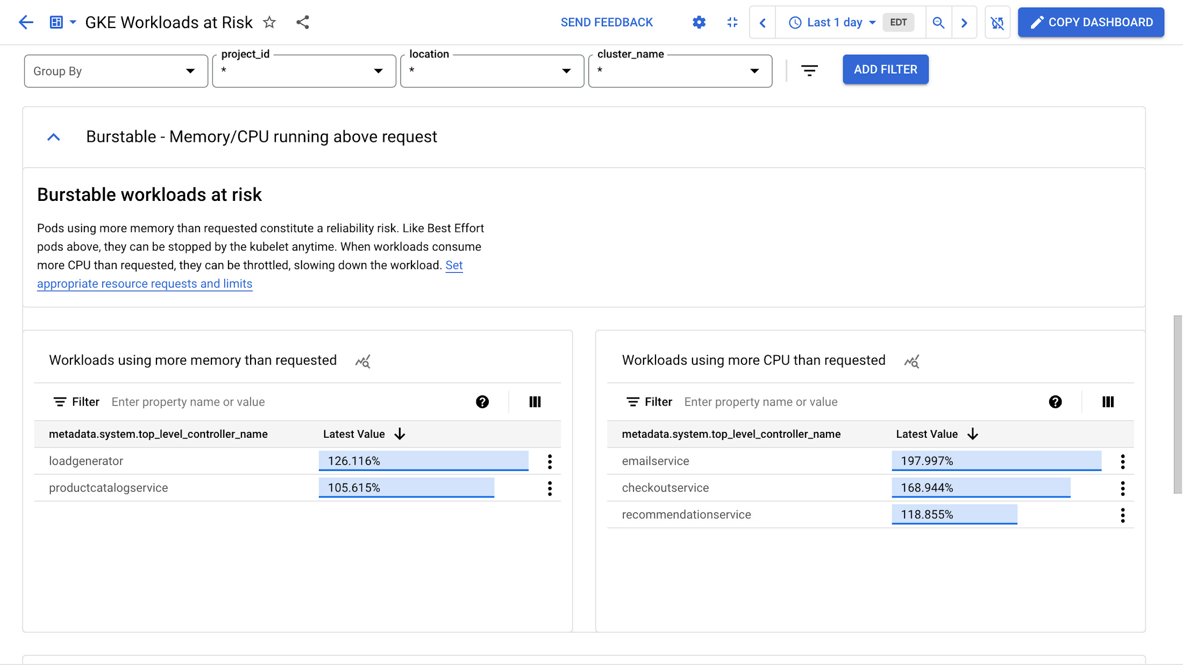Sort CPU table by Latest Value
Viewport: 1183px width, 665px height.
click(937, 434)
